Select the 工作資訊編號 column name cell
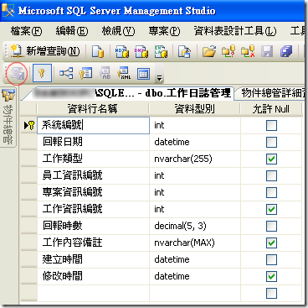This screenshot has width=308, height=308. pos(93,209)
